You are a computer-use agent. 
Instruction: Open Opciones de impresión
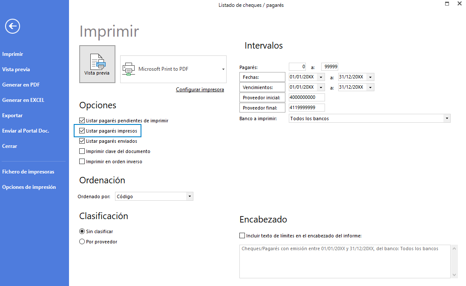tap(29, 187)
